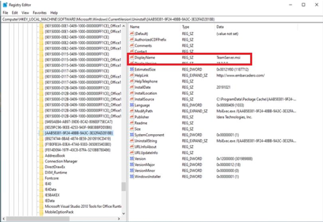Select the {9D29FC96-9EEE-4253-943F-96B3BBFDD0B6} key
323x222 pixels.
(x=78, y=127)
